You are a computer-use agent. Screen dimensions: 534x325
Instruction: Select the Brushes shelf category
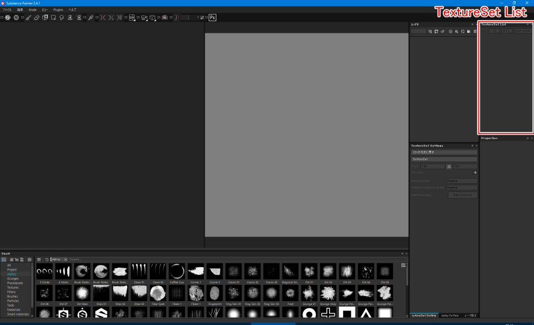[x=12, y=297]
